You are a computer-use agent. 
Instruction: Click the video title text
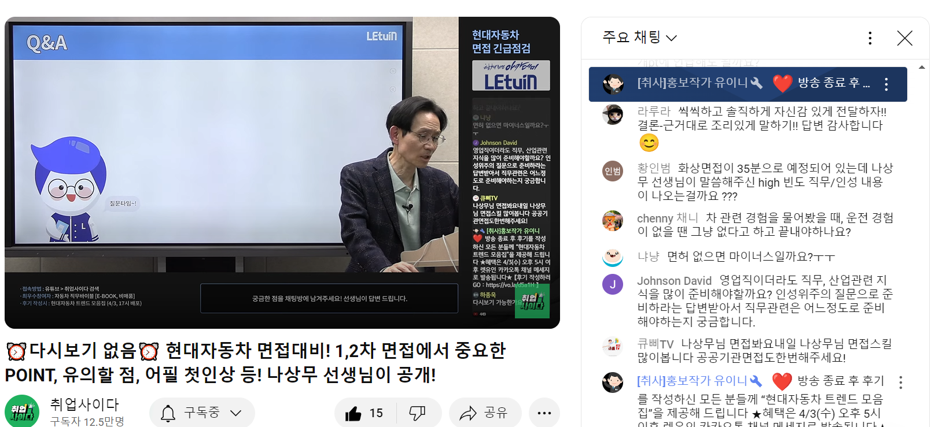coord(256,362)
